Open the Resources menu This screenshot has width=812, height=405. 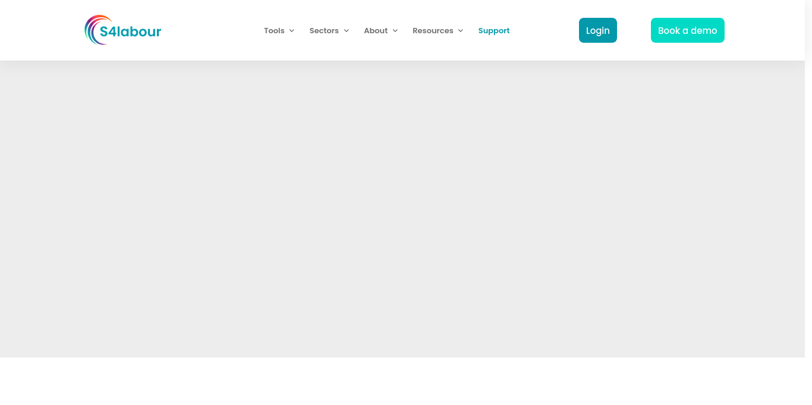(x=433, y=31)
